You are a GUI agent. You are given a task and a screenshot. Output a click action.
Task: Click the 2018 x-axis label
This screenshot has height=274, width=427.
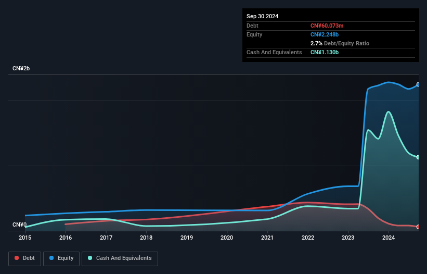(146, 238)
